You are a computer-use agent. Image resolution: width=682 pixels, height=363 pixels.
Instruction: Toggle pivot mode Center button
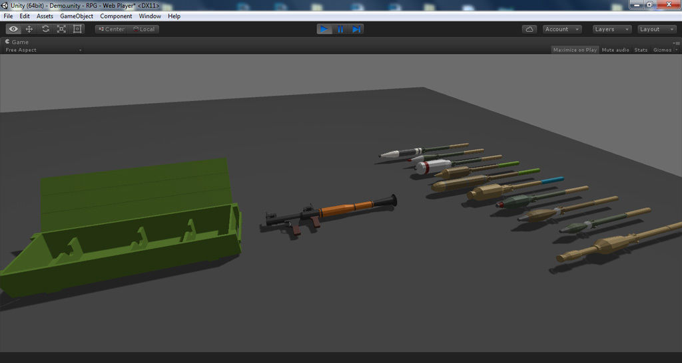(111, 29)
